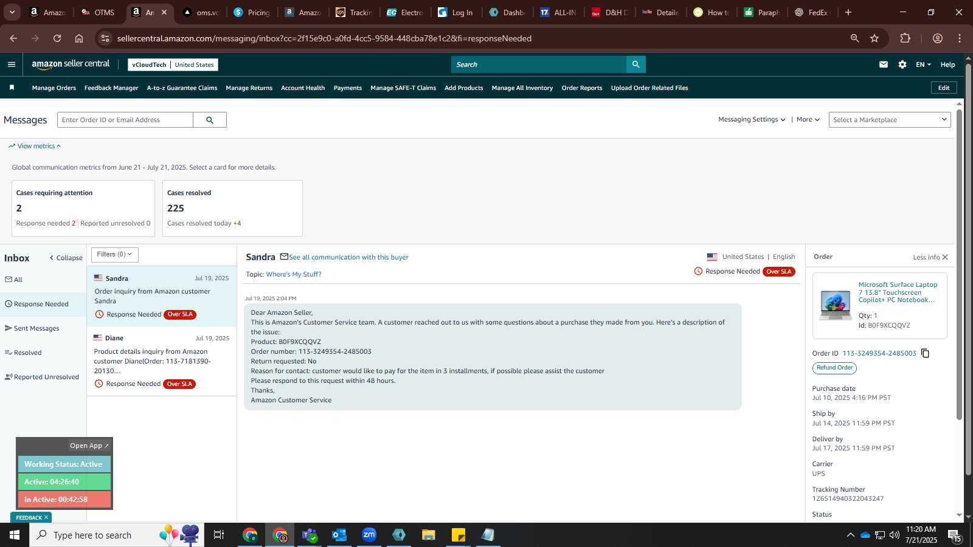Open the Manage Orders menu item
973x547 pixels.
[x=54, y=88]
